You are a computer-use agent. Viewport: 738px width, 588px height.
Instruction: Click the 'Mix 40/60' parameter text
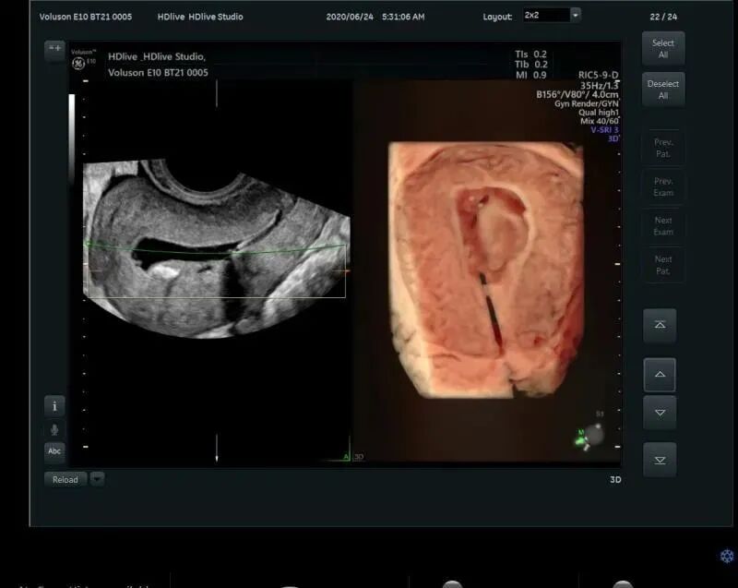tap(599, 121)
